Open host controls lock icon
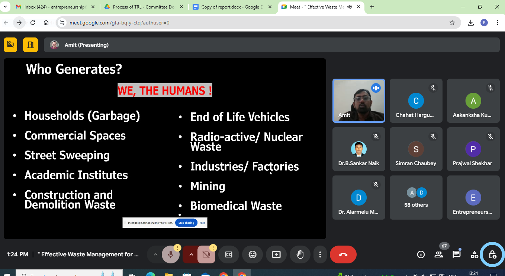505x276 pixels. click(492, 254)
